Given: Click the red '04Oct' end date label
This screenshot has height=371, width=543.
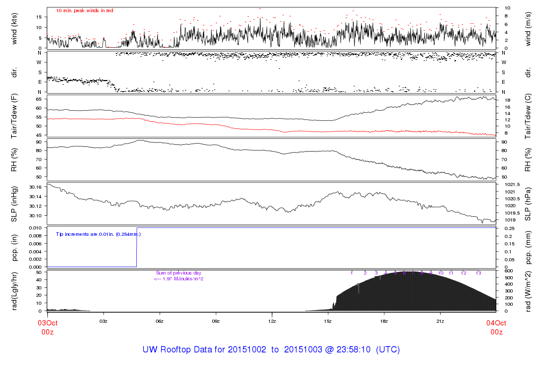Looking at the screenshot, I should coord(496,323).
